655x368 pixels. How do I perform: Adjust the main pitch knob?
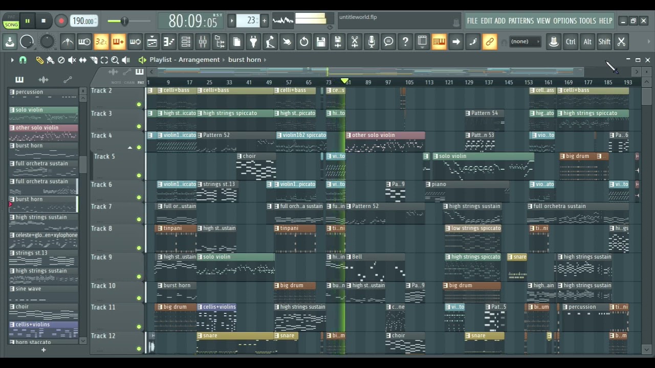click(x=47, y=42)
